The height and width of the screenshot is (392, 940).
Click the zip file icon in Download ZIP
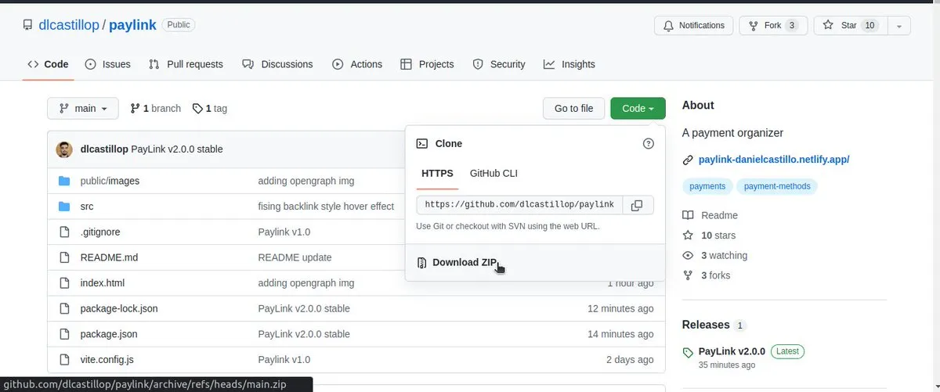coord(421,263)
